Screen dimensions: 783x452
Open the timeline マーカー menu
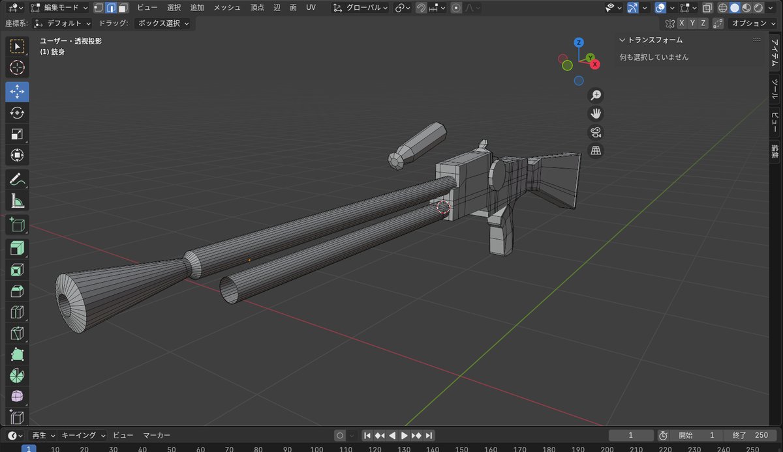coord(157,435)
